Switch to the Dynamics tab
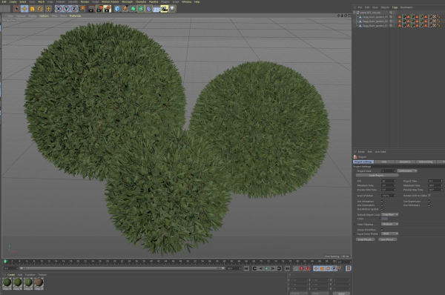The width and height of the screenshot is (445, 295). click(405, 162)
